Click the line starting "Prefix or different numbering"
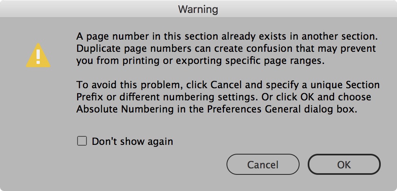 coord(224,98)
